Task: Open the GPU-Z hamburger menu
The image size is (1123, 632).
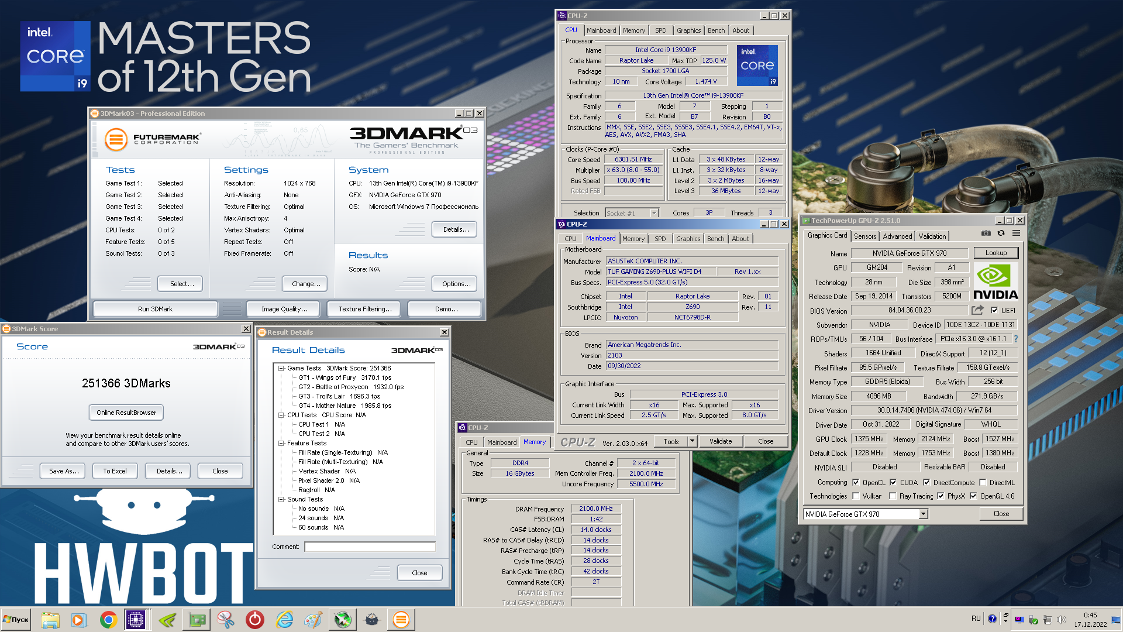Action: pyautogui.click(x=1017, y=233)
